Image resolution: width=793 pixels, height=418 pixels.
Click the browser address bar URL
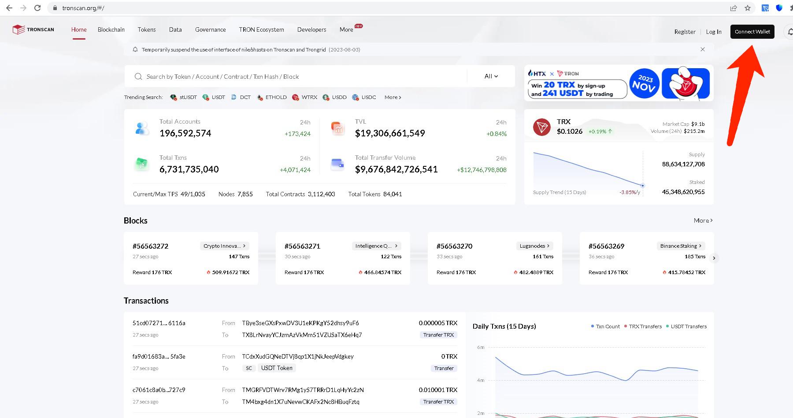tap(83, 8)
